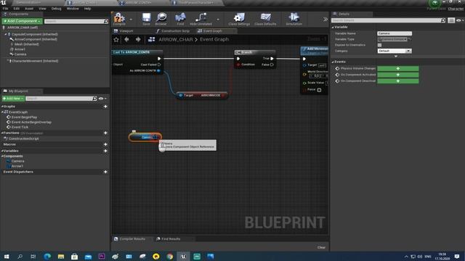Open the File menu

click(5, 9)
